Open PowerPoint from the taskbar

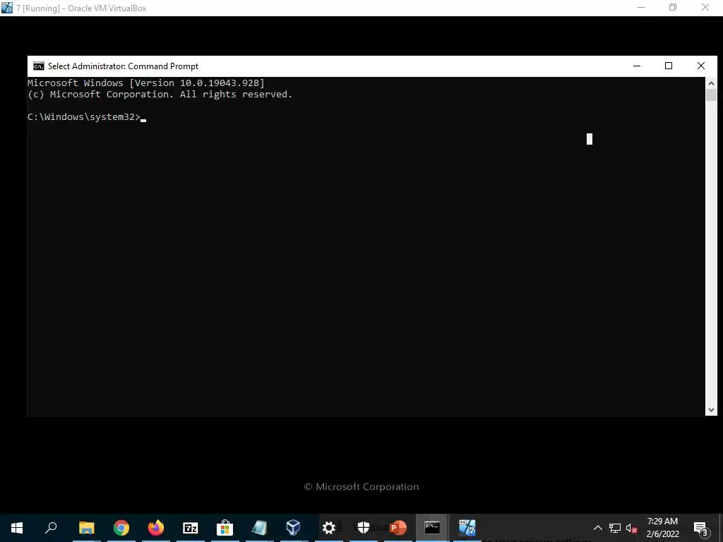point(398,527)
